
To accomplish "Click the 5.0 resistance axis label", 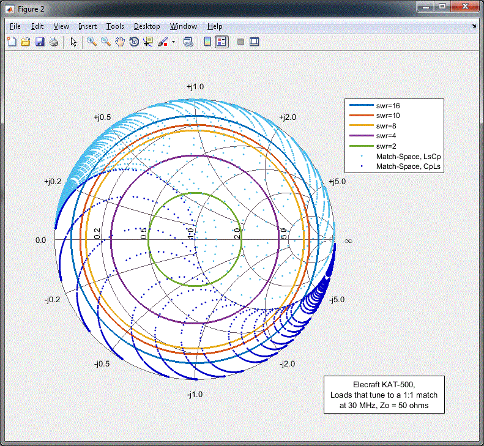I will (284, 233).
